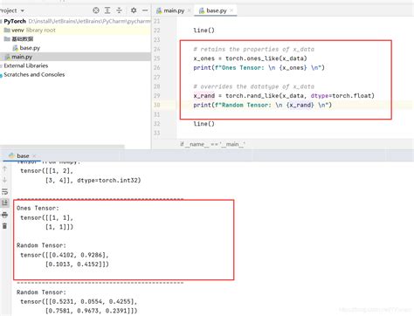Print the console output

4,215
